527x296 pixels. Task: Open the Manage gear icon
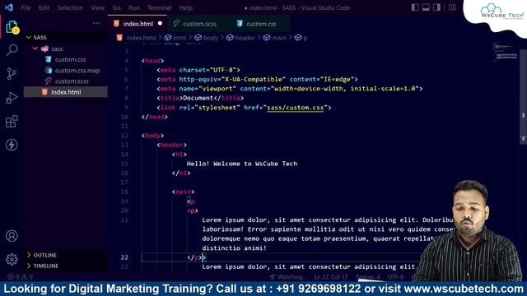12,259
